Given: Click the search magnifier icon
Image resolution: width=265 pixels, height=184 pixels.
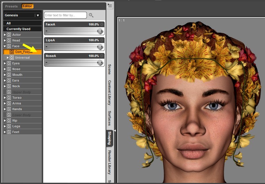Looking at the screenshot, I should coord(91,15).
